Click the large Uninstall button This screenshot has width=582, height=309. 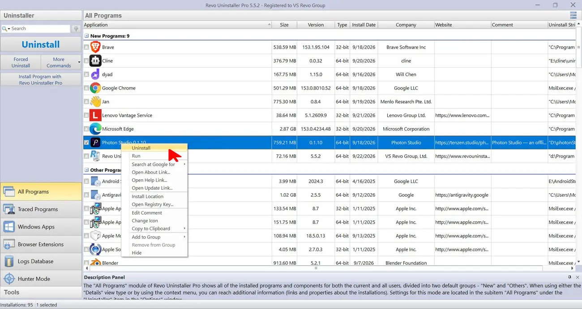pos(41,44)
